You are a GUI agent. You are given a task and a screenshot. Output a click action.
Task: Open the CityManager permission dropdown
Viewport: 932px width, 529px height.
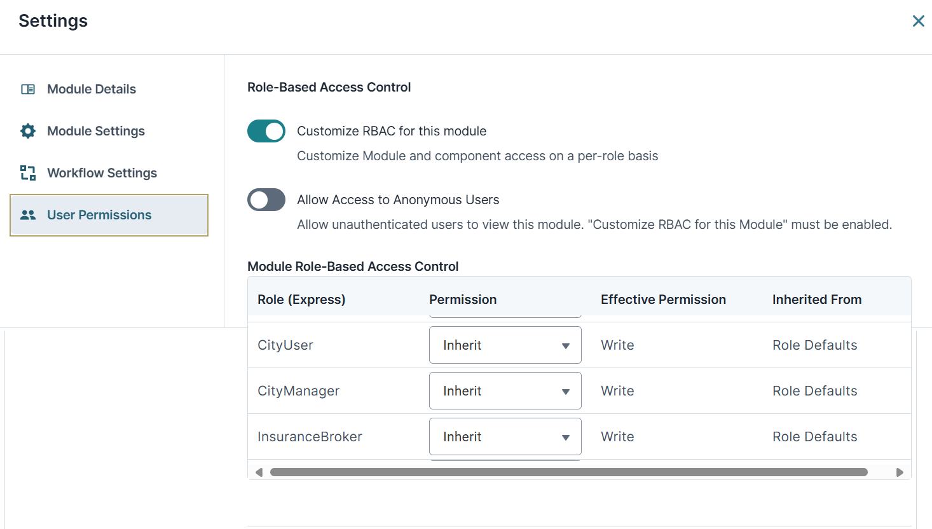505,391
